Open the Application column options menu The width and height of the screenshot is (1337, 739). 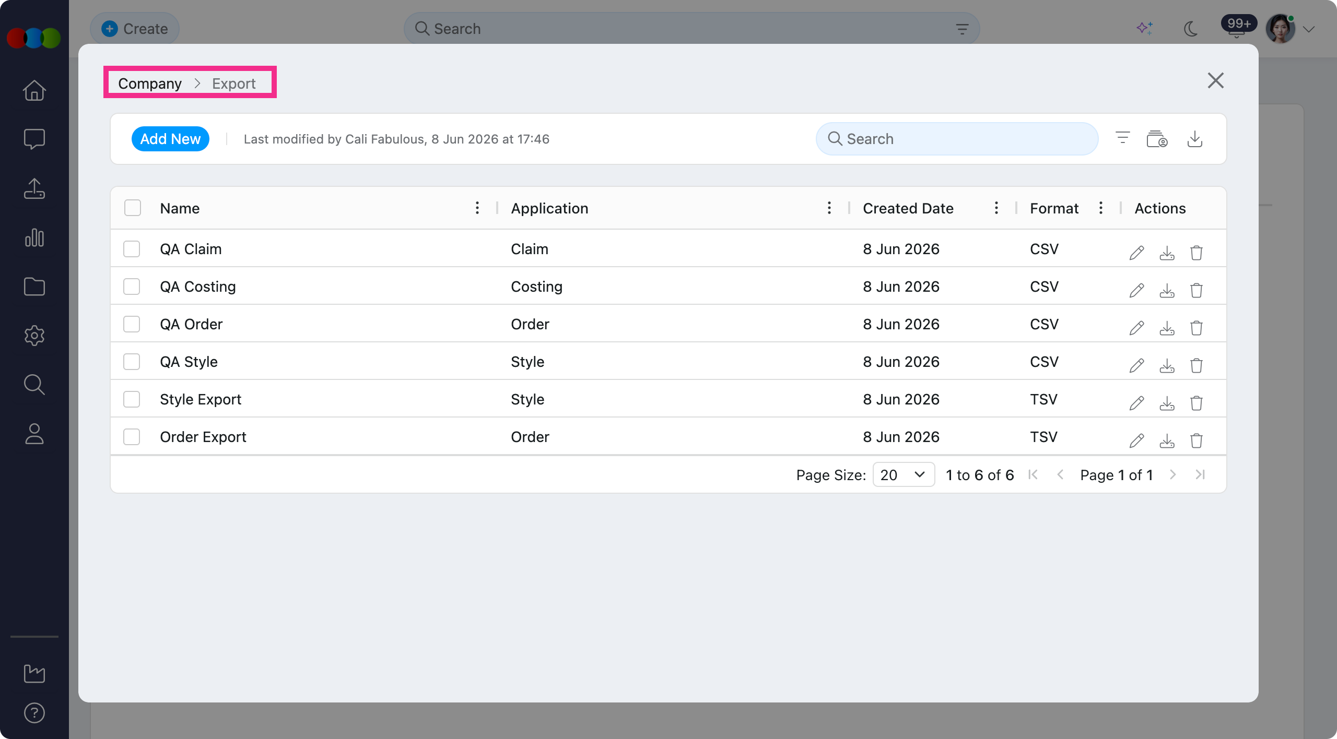click(829, 208)
